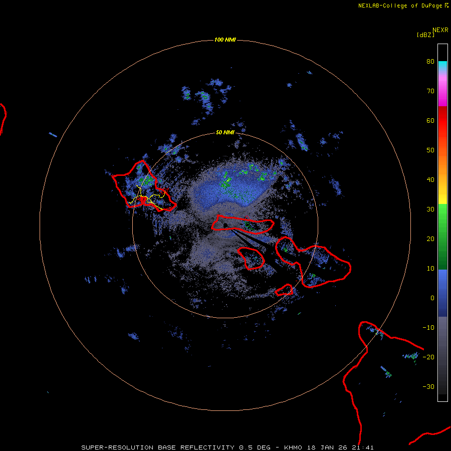Click the 10 value on dBZ scale

pyautogui.click(x=430, y=269)
